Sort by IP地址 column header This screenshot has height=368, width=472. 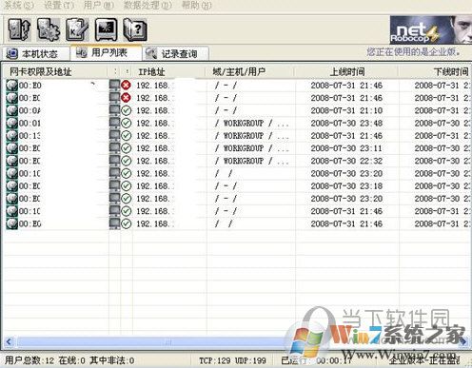pos(169,71)
